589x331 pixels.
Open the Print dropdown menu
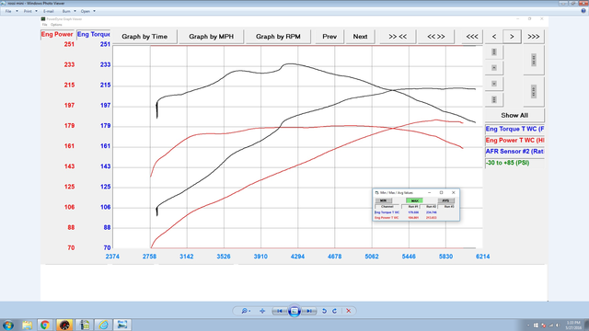click(30, 11)
